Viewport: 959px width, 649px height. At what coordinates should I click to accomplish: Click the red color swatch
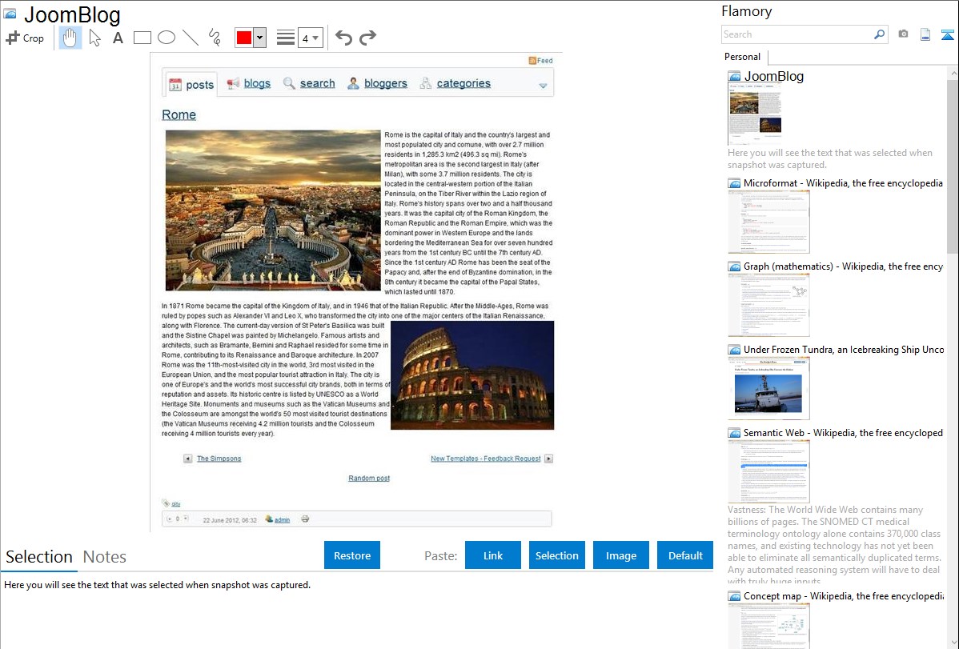[244, 38]
